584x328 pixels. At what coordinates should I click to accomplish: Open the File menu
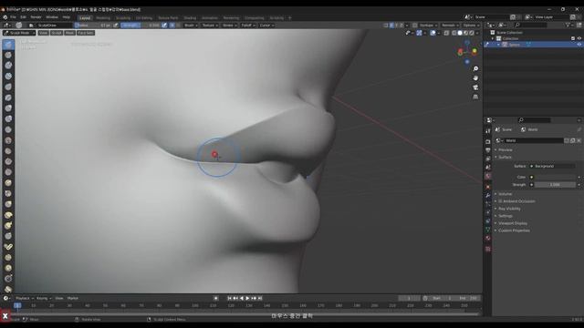13,17
